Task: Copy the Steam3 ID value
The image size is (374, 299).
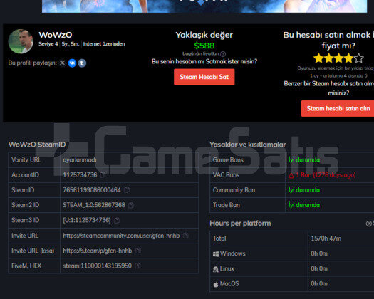Action: pos(117,220)
